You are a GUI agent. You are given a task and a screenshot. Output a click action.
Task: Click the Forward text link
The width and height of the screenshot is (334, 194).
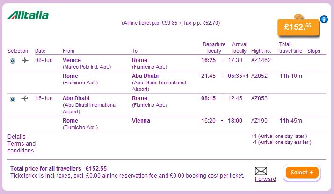[265, 179]
